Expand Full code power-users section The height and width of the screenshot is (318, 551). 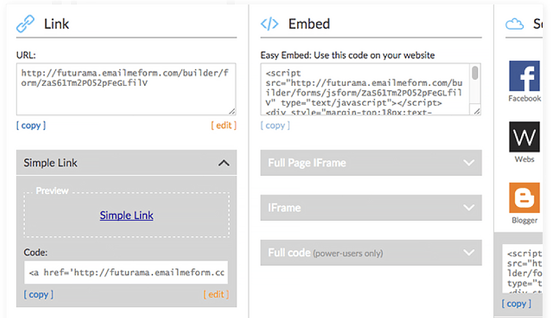371,252
